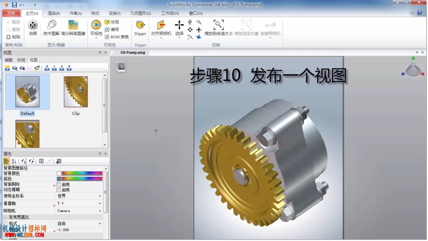Collapse the 发布宽高比 section
Viewport: 428px width, 241px height.
pos(5,217)
